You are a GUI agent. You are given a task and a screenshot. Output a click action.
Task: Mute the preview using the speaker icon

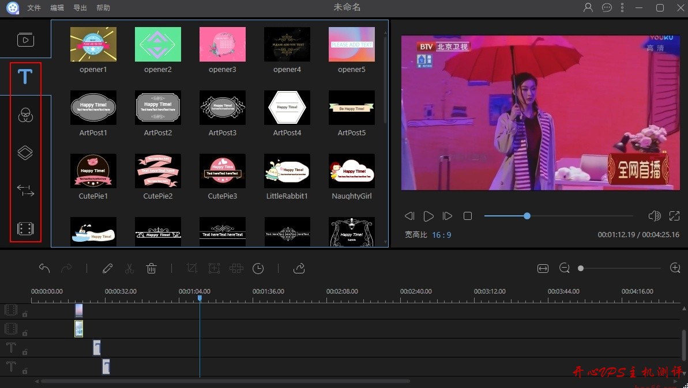coord(654,216)
